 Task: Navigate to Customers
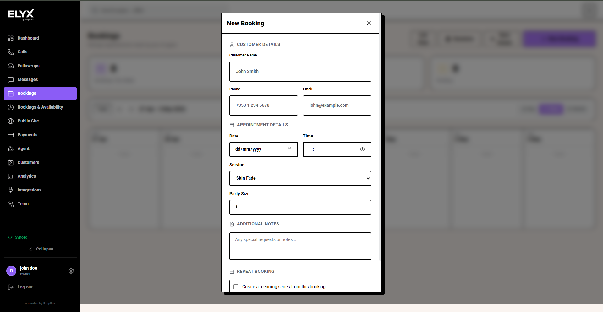click(40, 162)
